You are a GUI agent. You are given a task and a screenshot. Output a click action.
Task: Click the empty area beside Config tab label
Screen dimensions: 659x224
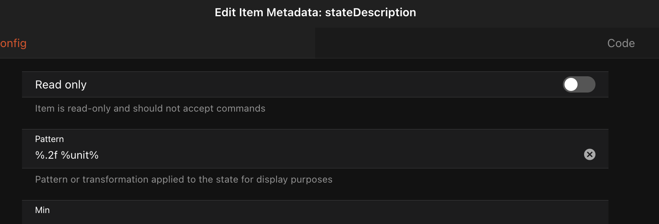click(x=171, y=43)
